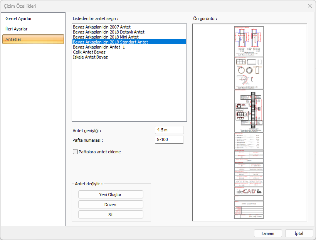Choose Beyaz Arkaplan için Antet_1 entry
This screenshot has width=316, height=240.
99,47
